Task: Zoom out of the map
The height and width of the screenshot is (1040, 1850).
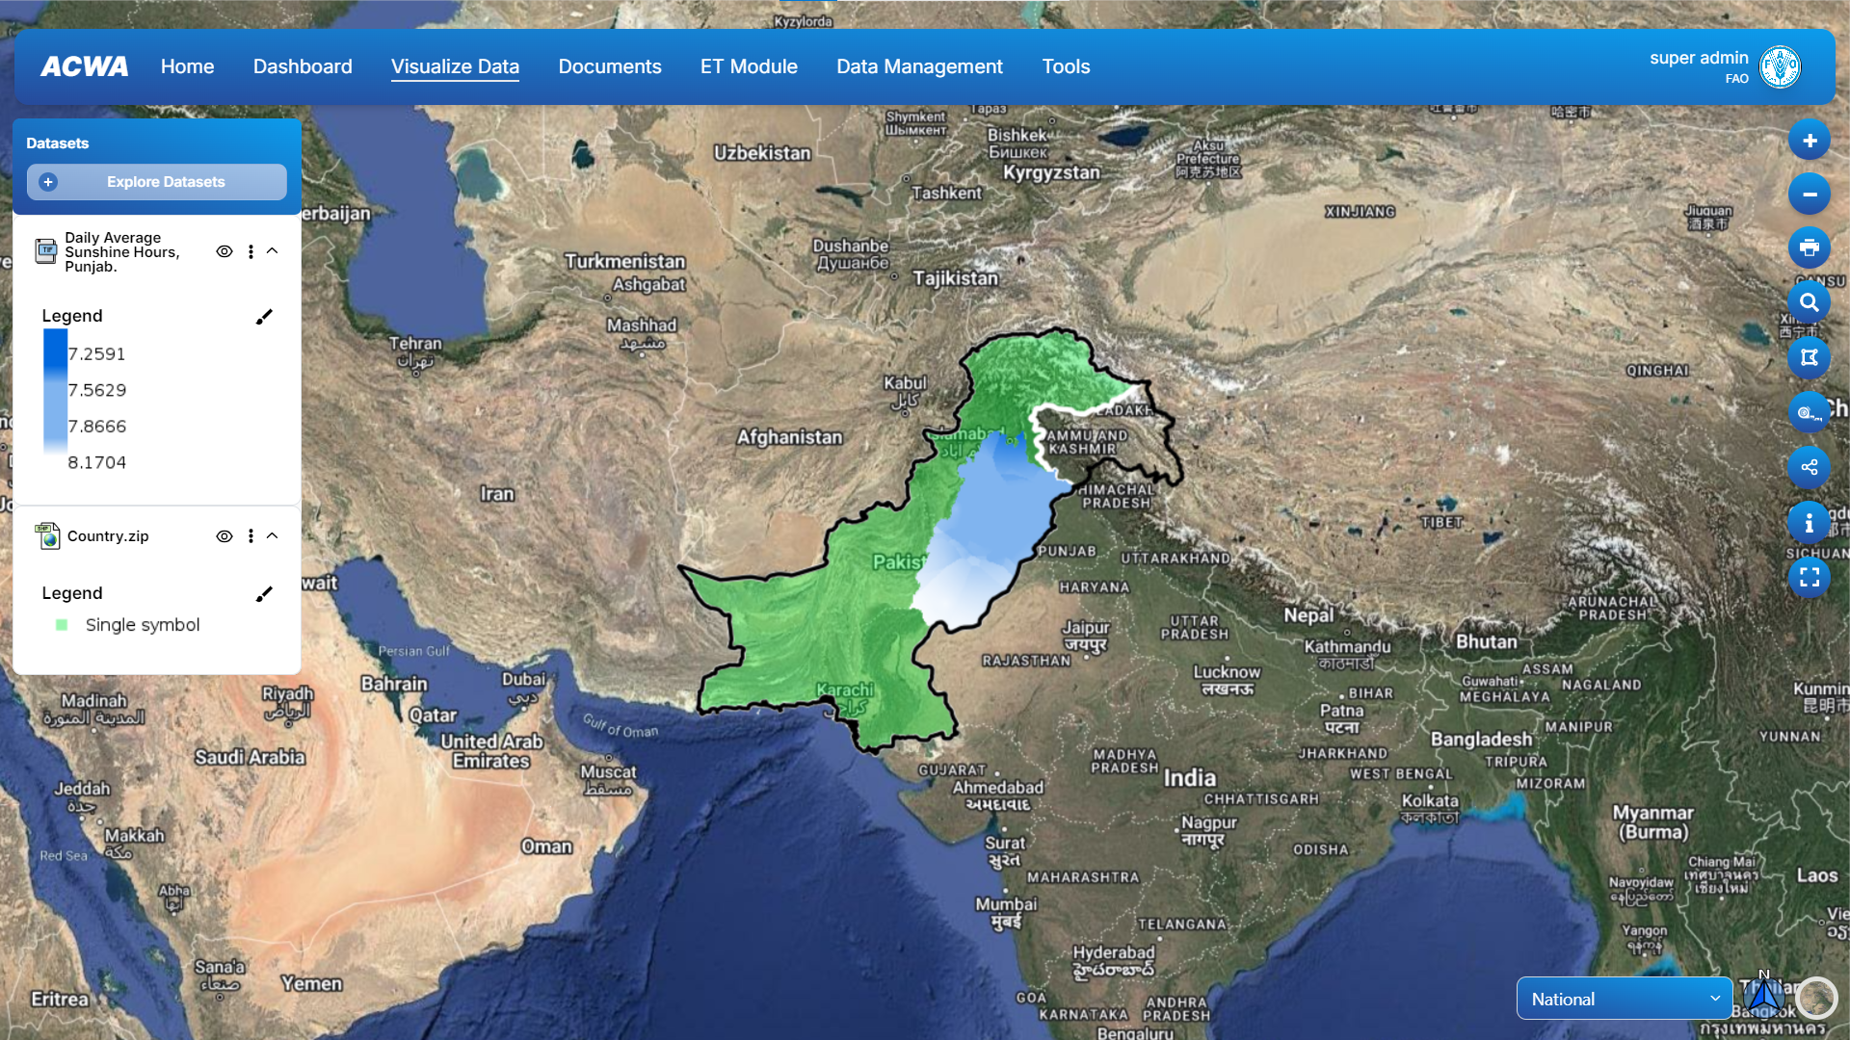Action: point(1809,195)
